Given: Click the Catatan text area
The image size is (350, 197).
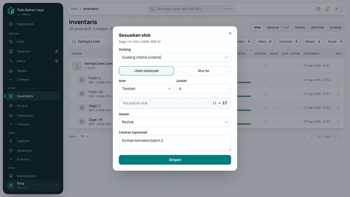Looking at the screenshot, I should coord(175,143).
